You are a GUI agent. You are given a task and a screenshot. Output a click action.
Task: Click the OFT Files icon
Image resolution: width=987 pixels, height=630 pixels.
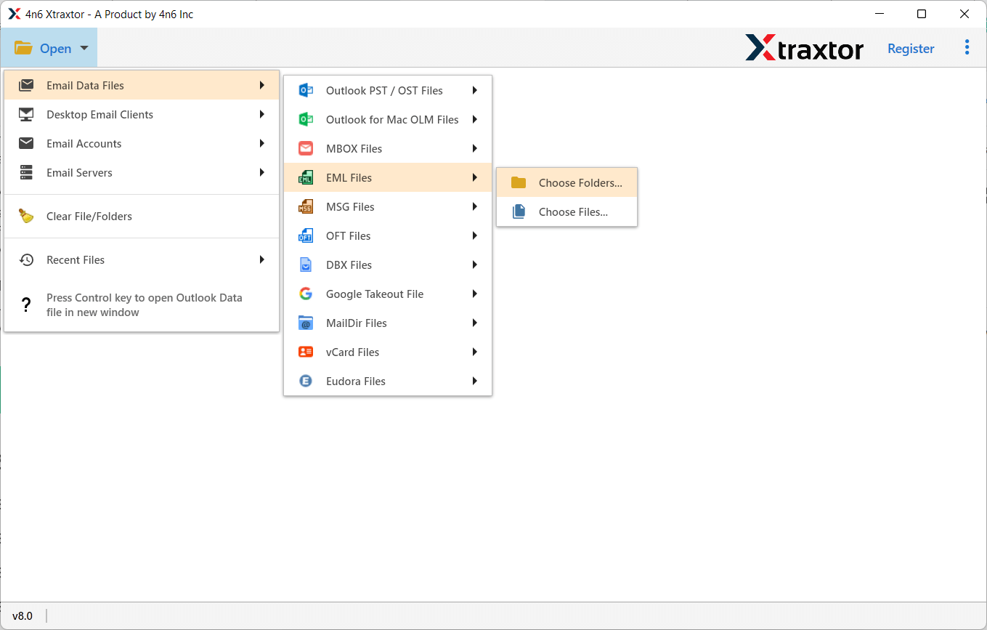(x=306, y=235)
